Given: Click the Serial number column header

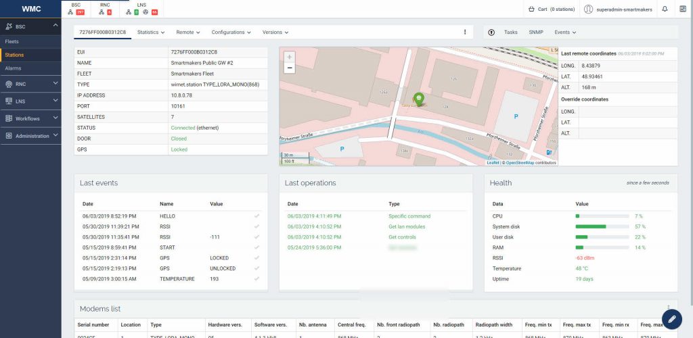Looking at the screenshot, I should (93, 324).
